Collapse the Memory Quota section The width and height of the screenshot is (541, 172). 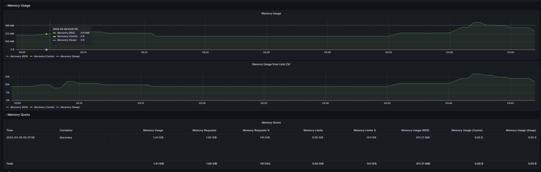pyautogui.click(x=18, y=115)
